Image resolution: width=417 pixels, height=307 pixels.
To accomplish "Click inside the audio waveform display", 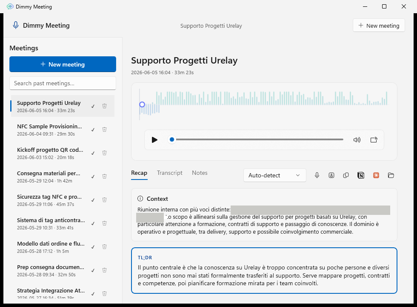I will tap(263, 104).
